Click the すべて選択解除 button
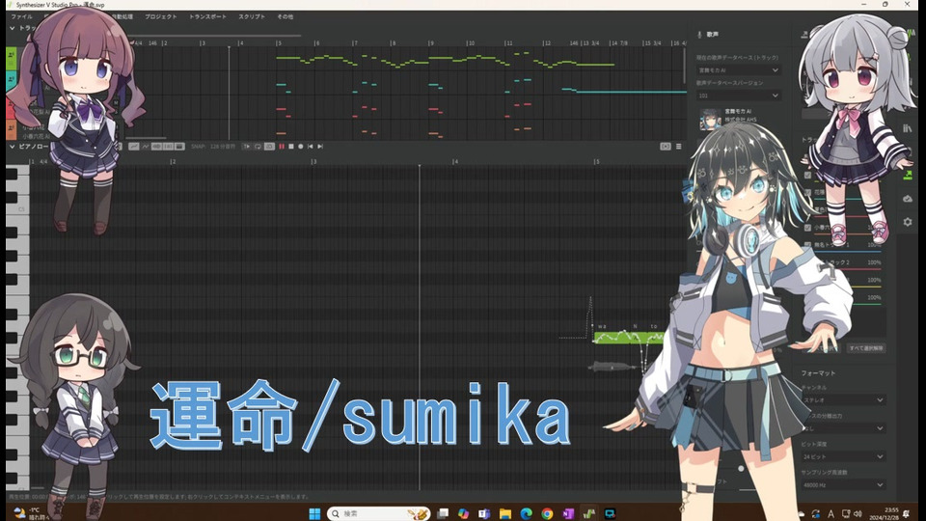 coord(866,348)
